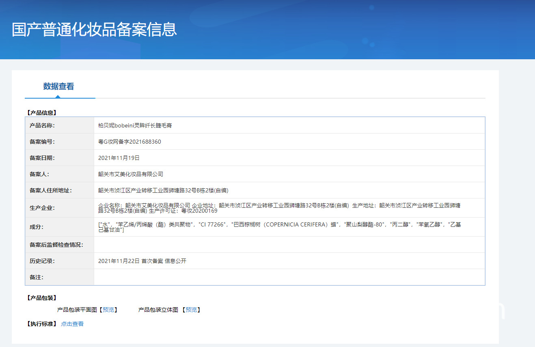Open 点击查看 under 执行标准
The image size is (535, 347).
click(x=72, y=324)
